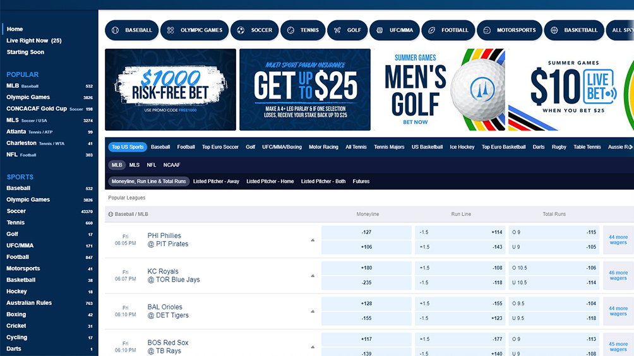This screenshot has width=634, height=356.
Task: Click the golf icon in the Golf pill
Action: pyautogui.click(x=337, y=30)
